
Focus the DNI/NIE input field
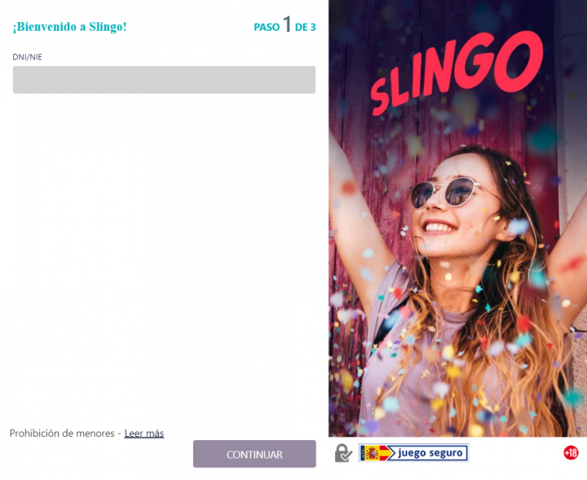(x=164, y=80)
